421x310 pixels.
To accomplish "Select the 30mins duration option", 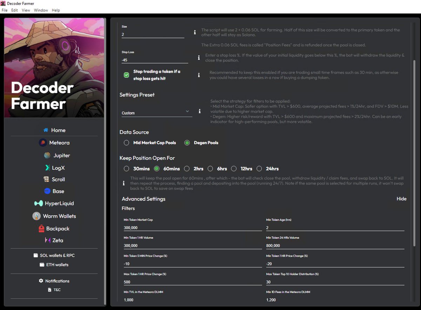I will pos(126,169).
